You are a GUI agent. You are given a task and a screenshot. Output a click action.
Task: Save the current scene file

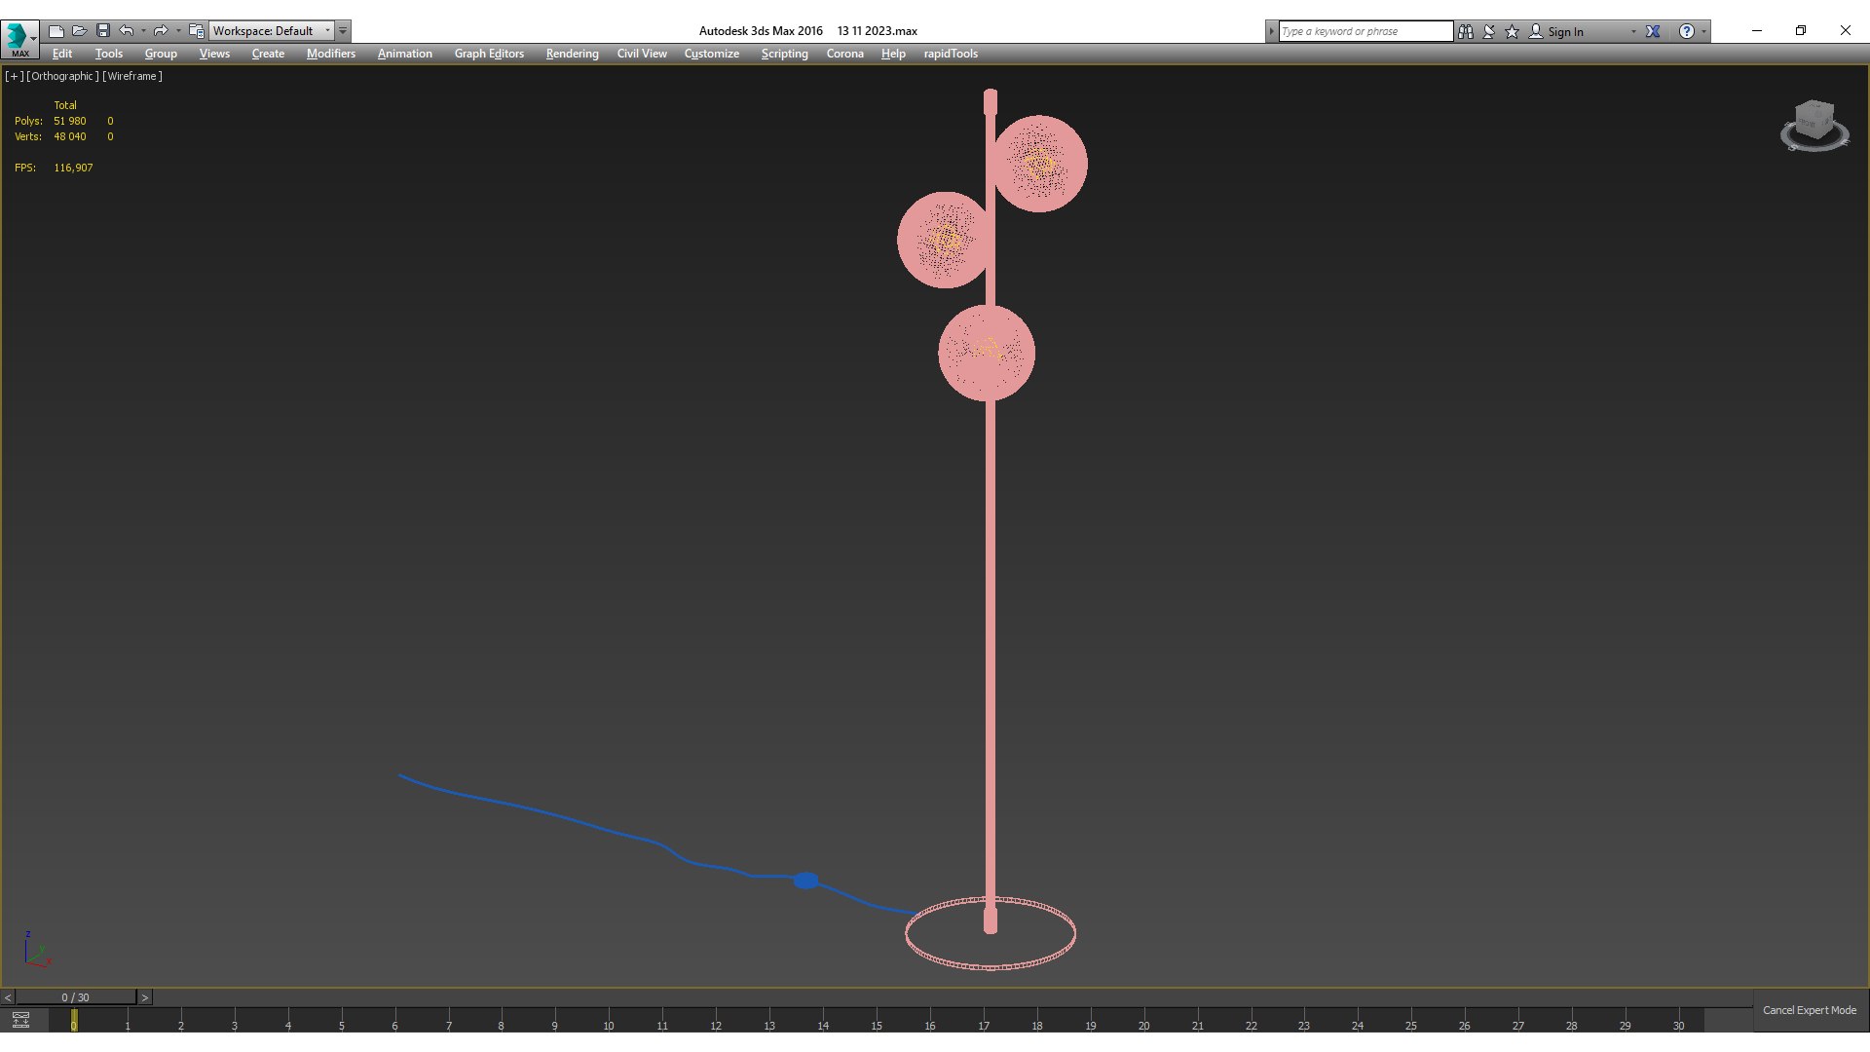coord(103,31)
